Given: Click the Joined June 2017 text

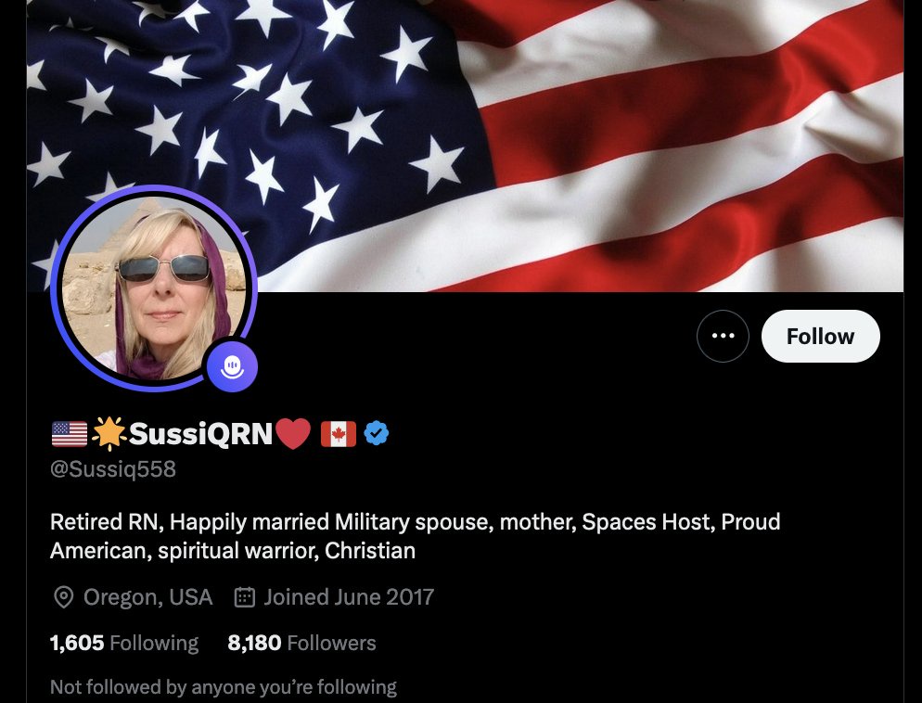Looking at the screenshot, I should 349,597.
